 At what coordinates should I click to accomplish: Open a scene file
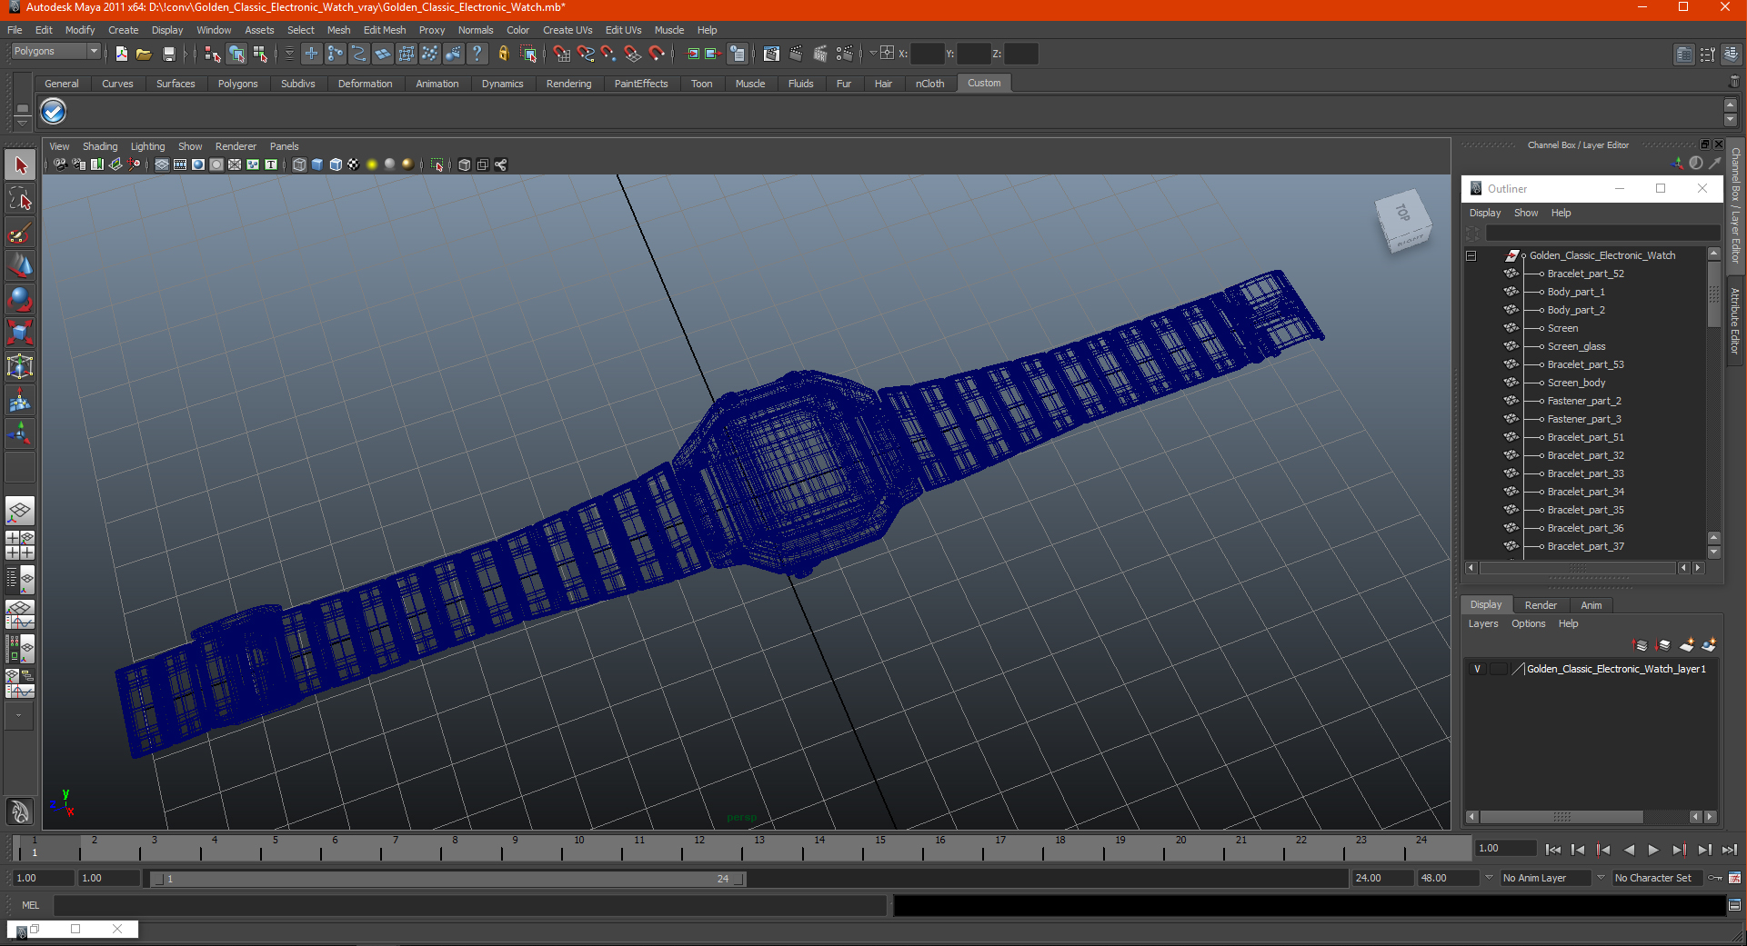pyautogui.click(x=144, y=54)
